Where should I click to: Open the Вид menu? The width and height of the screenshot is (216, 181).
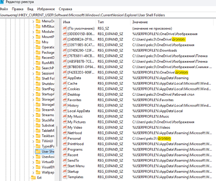coord(30,9)
